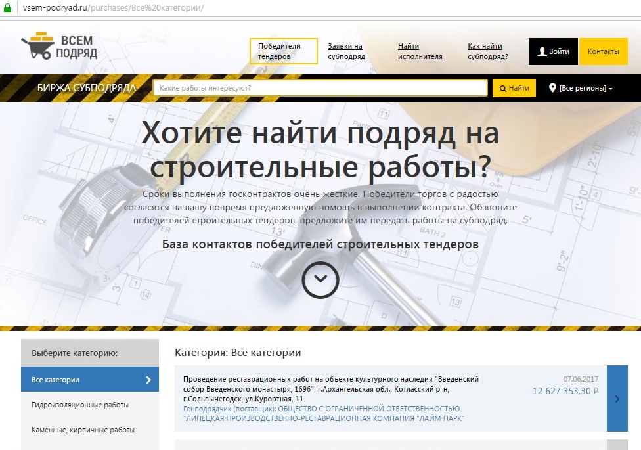The image size is (641, 450).
Task: Click the blue arrow next to tender listing
Action: point(617,398)
